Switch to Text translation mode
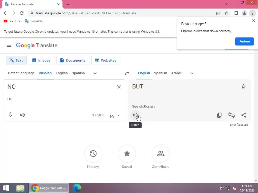The image size is (258, 193). (16, 60)
